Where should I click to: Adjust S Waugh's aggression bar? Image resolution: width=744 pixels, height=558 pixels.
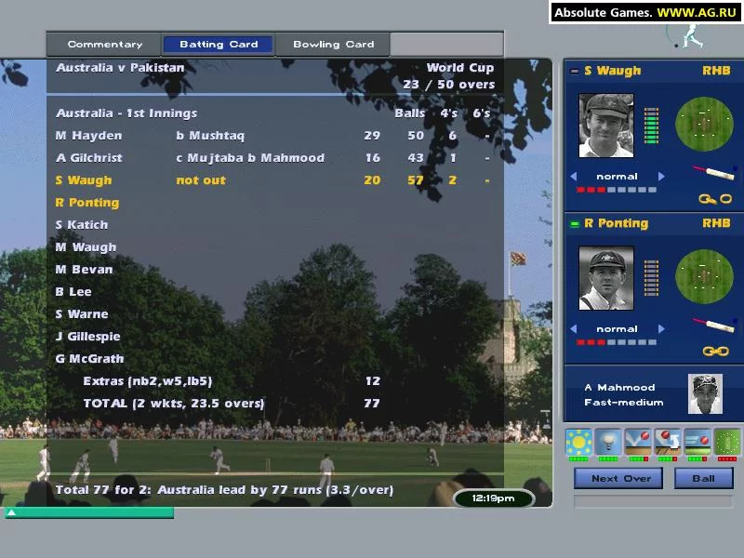click(x=617, y=190)
